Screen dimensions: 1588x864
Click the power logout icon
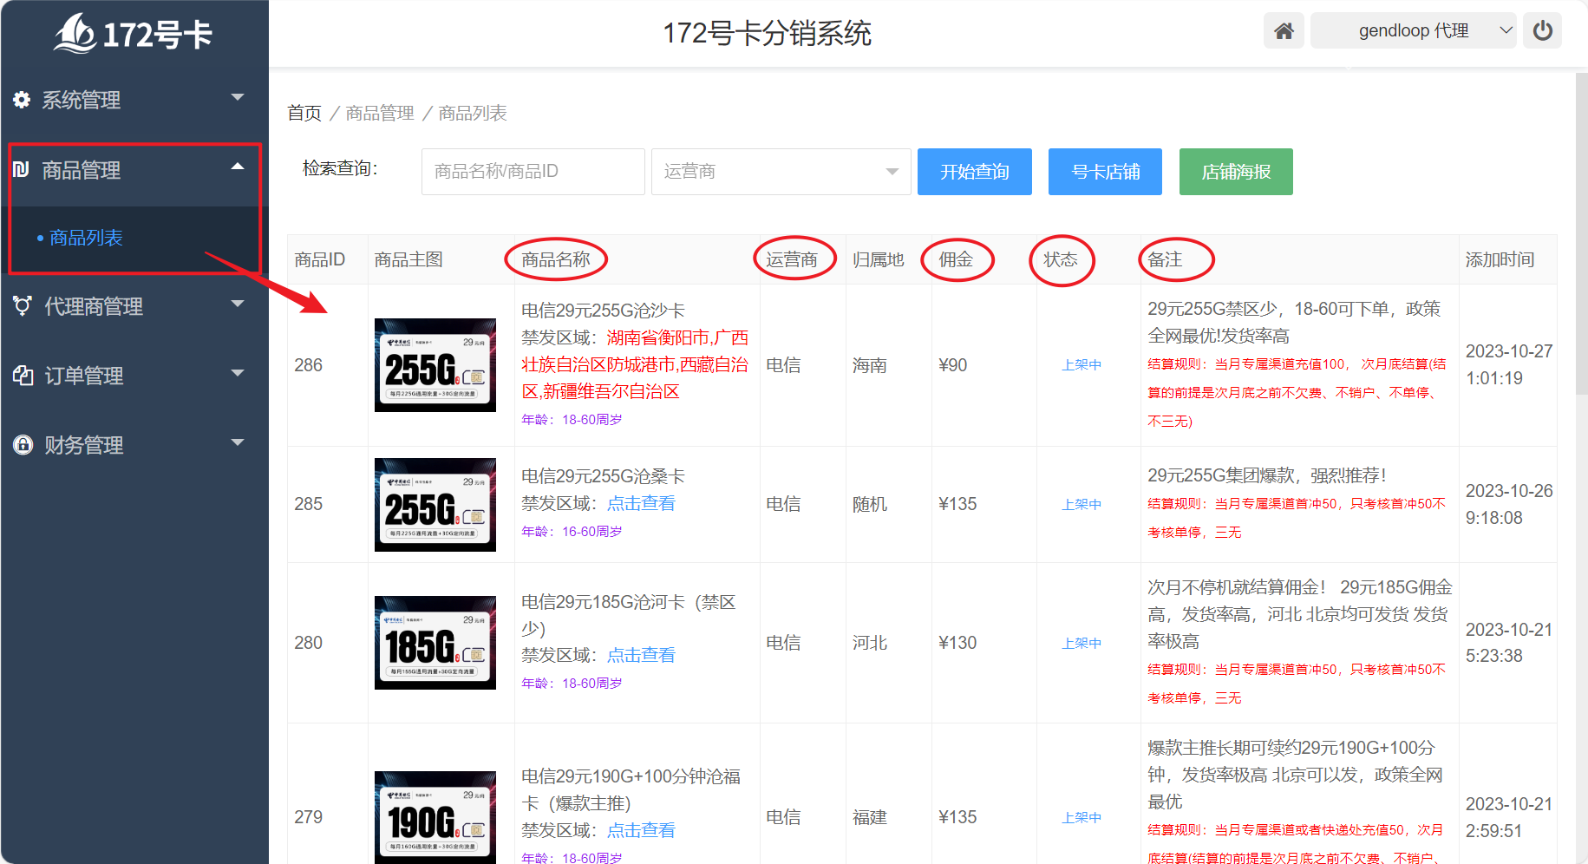point(1542,31)
